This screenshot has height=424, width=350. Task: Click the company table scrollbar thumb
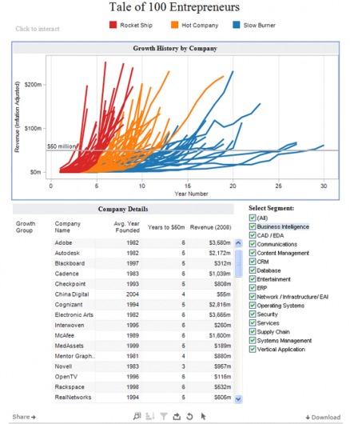click(x=238, y=263)
